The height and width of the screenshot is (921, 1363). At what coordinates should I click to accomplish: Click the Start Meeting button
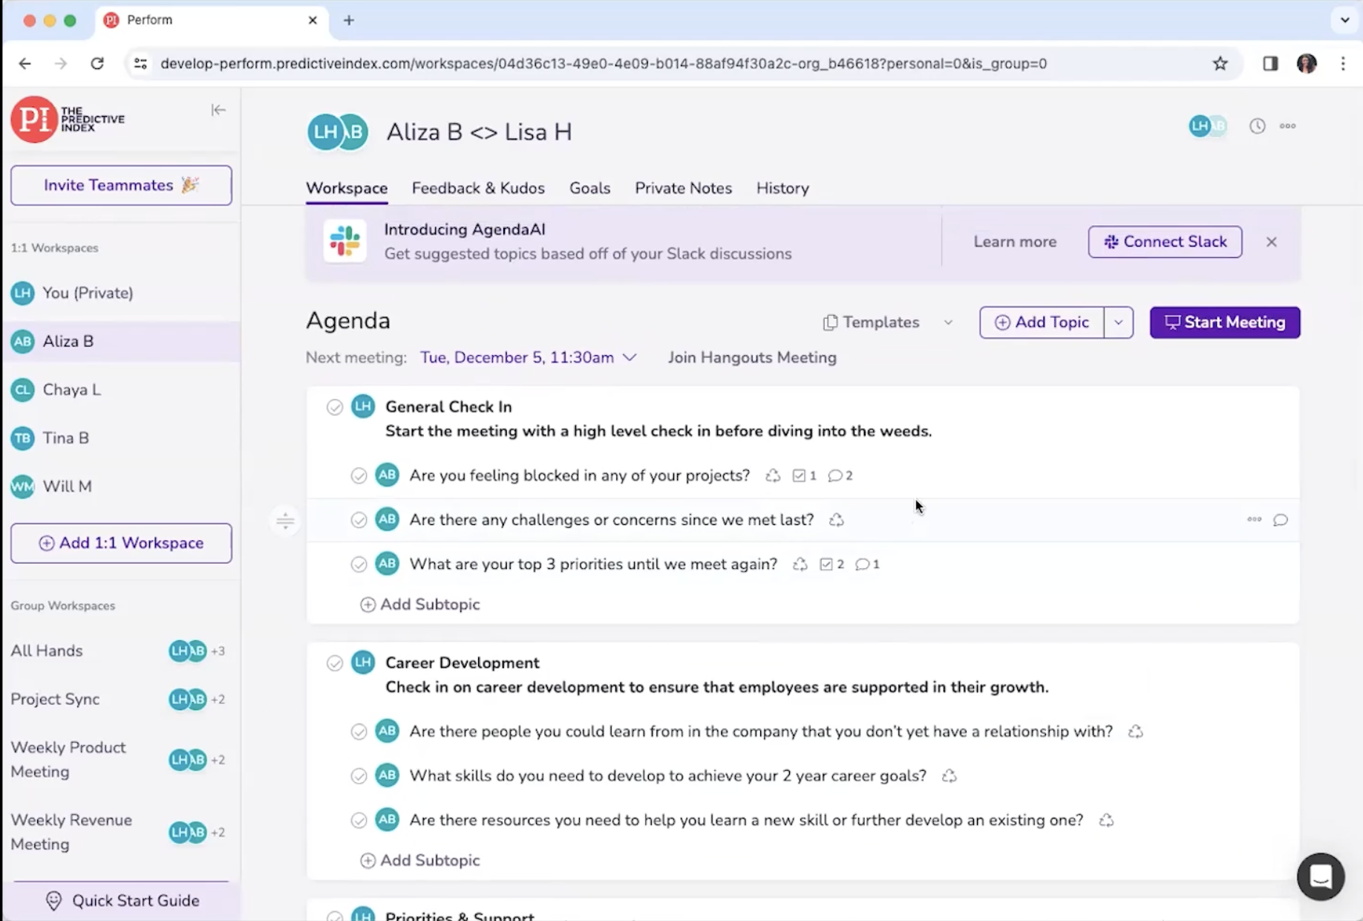[x=1224, y=322]
